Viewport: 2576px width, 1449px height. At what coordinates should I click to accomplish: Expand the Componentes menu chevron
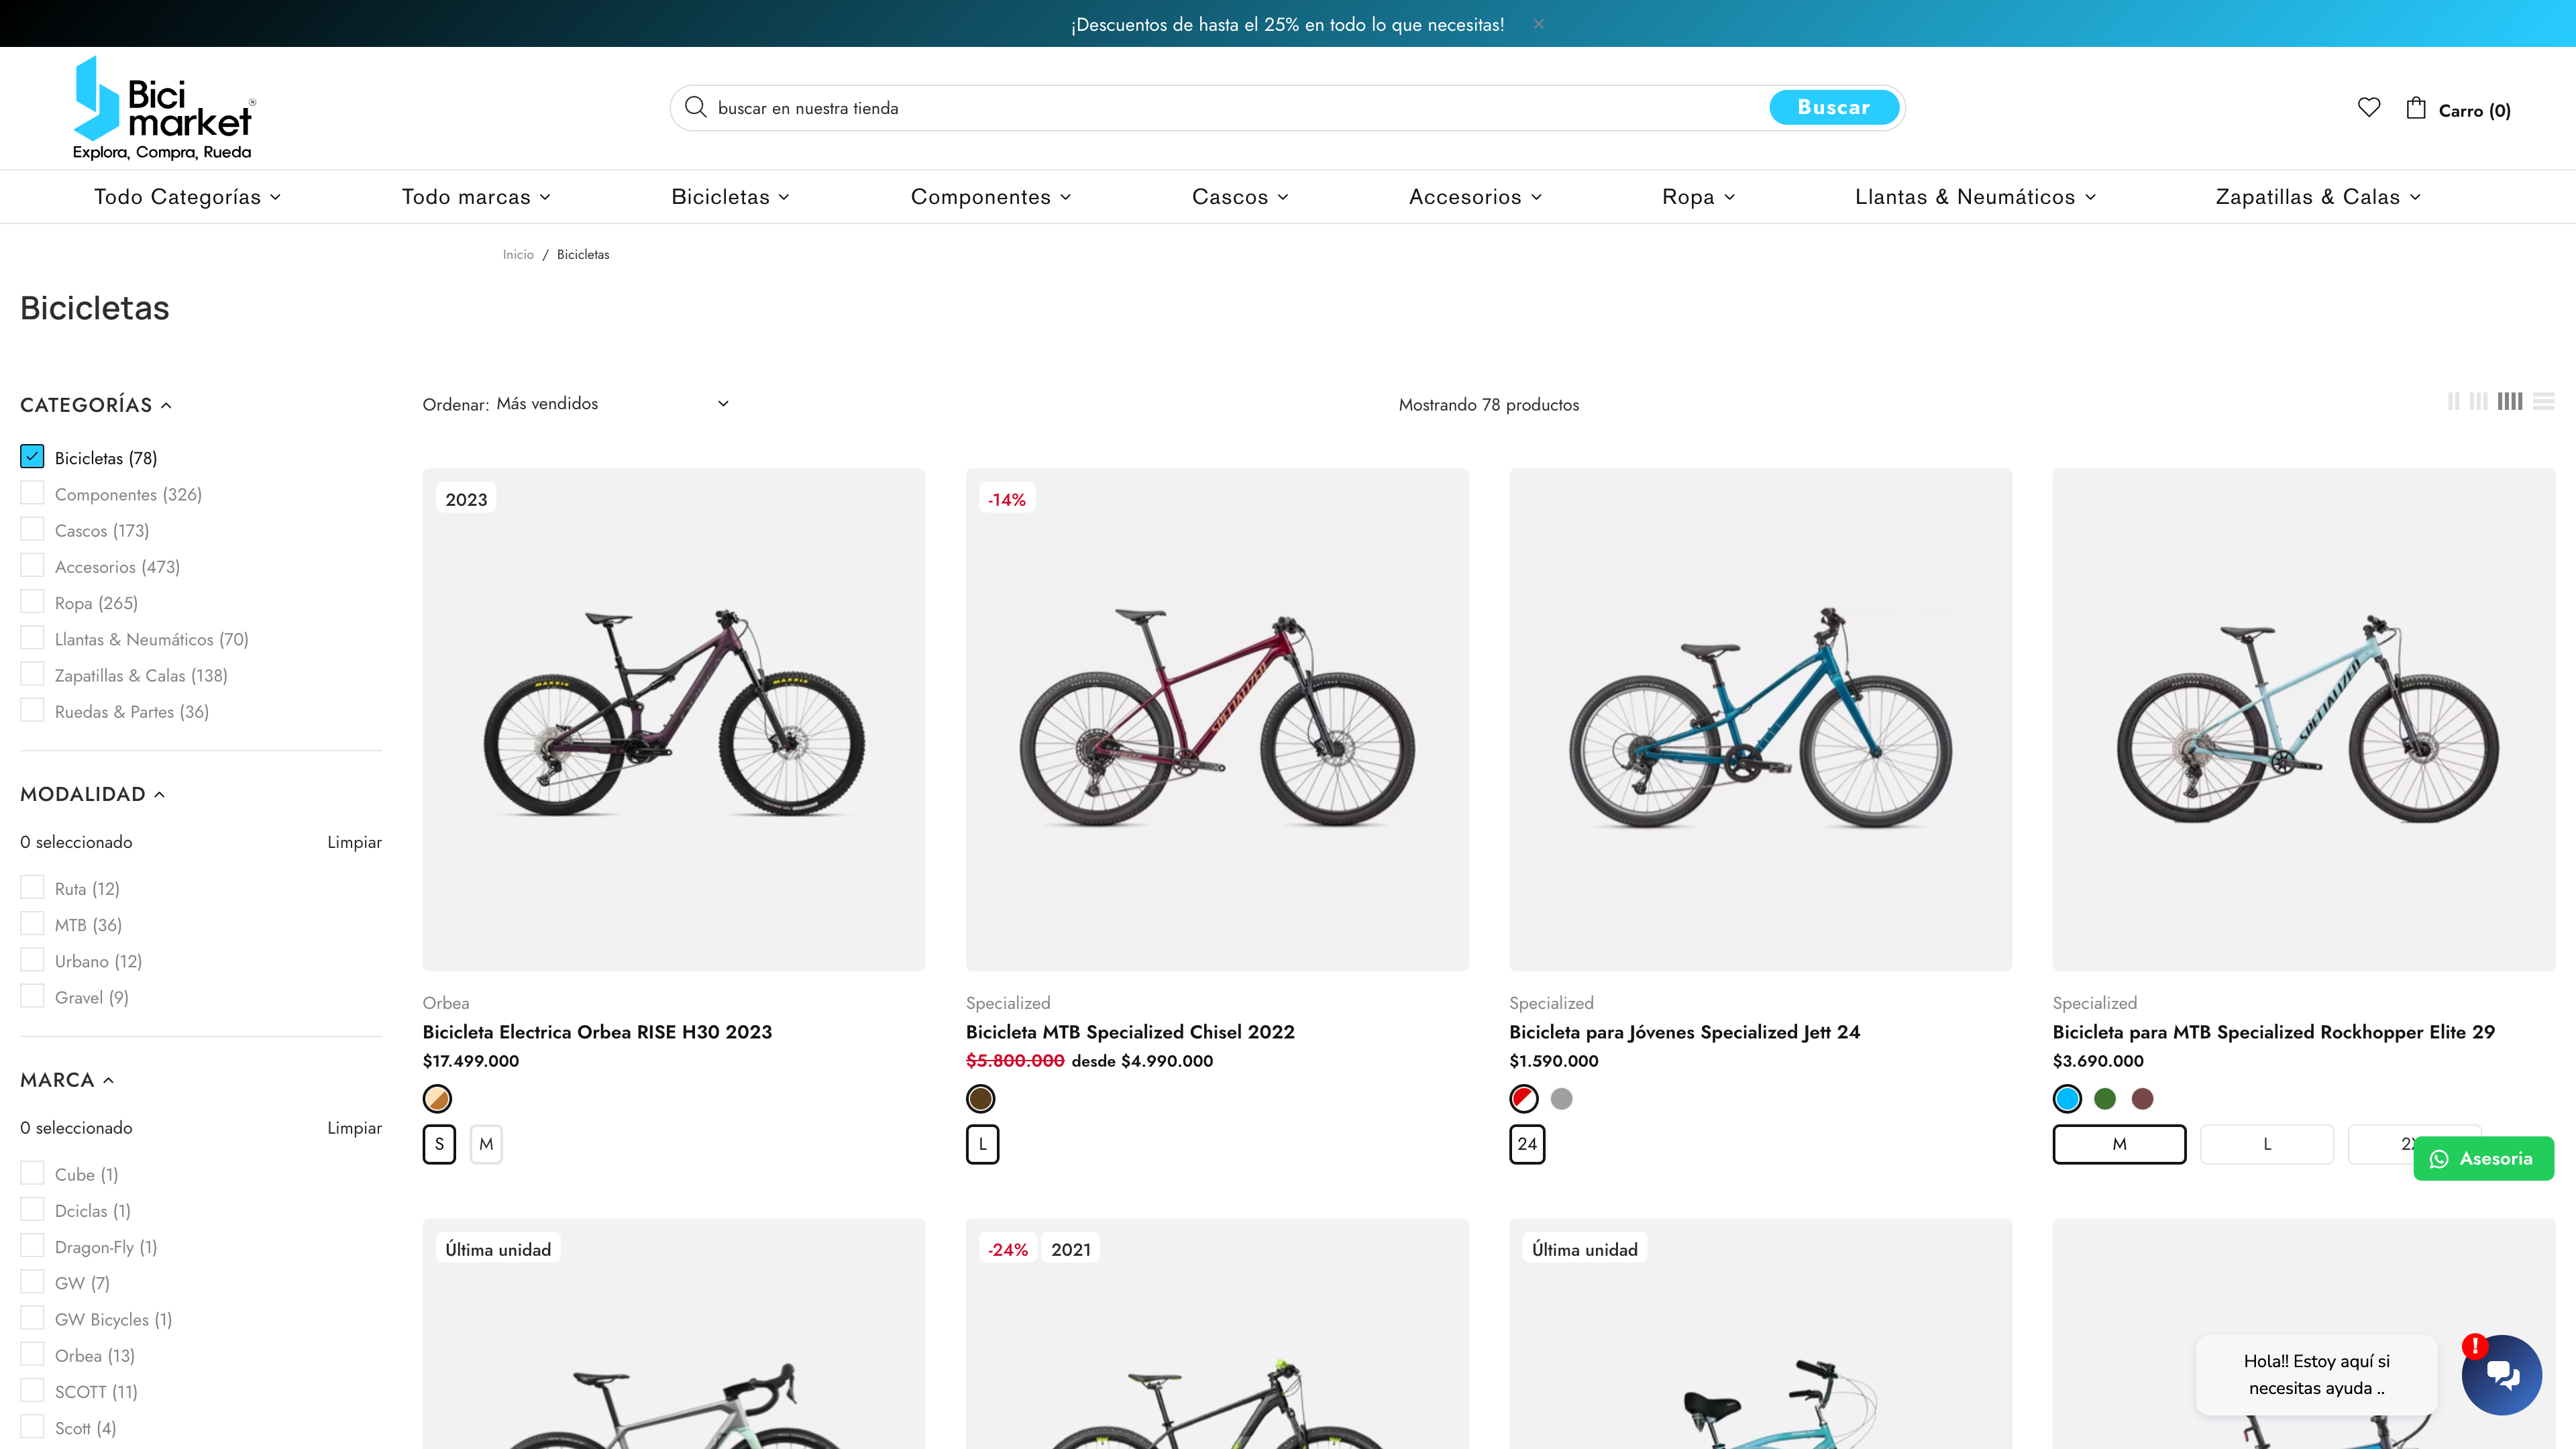click(1065, 197)
